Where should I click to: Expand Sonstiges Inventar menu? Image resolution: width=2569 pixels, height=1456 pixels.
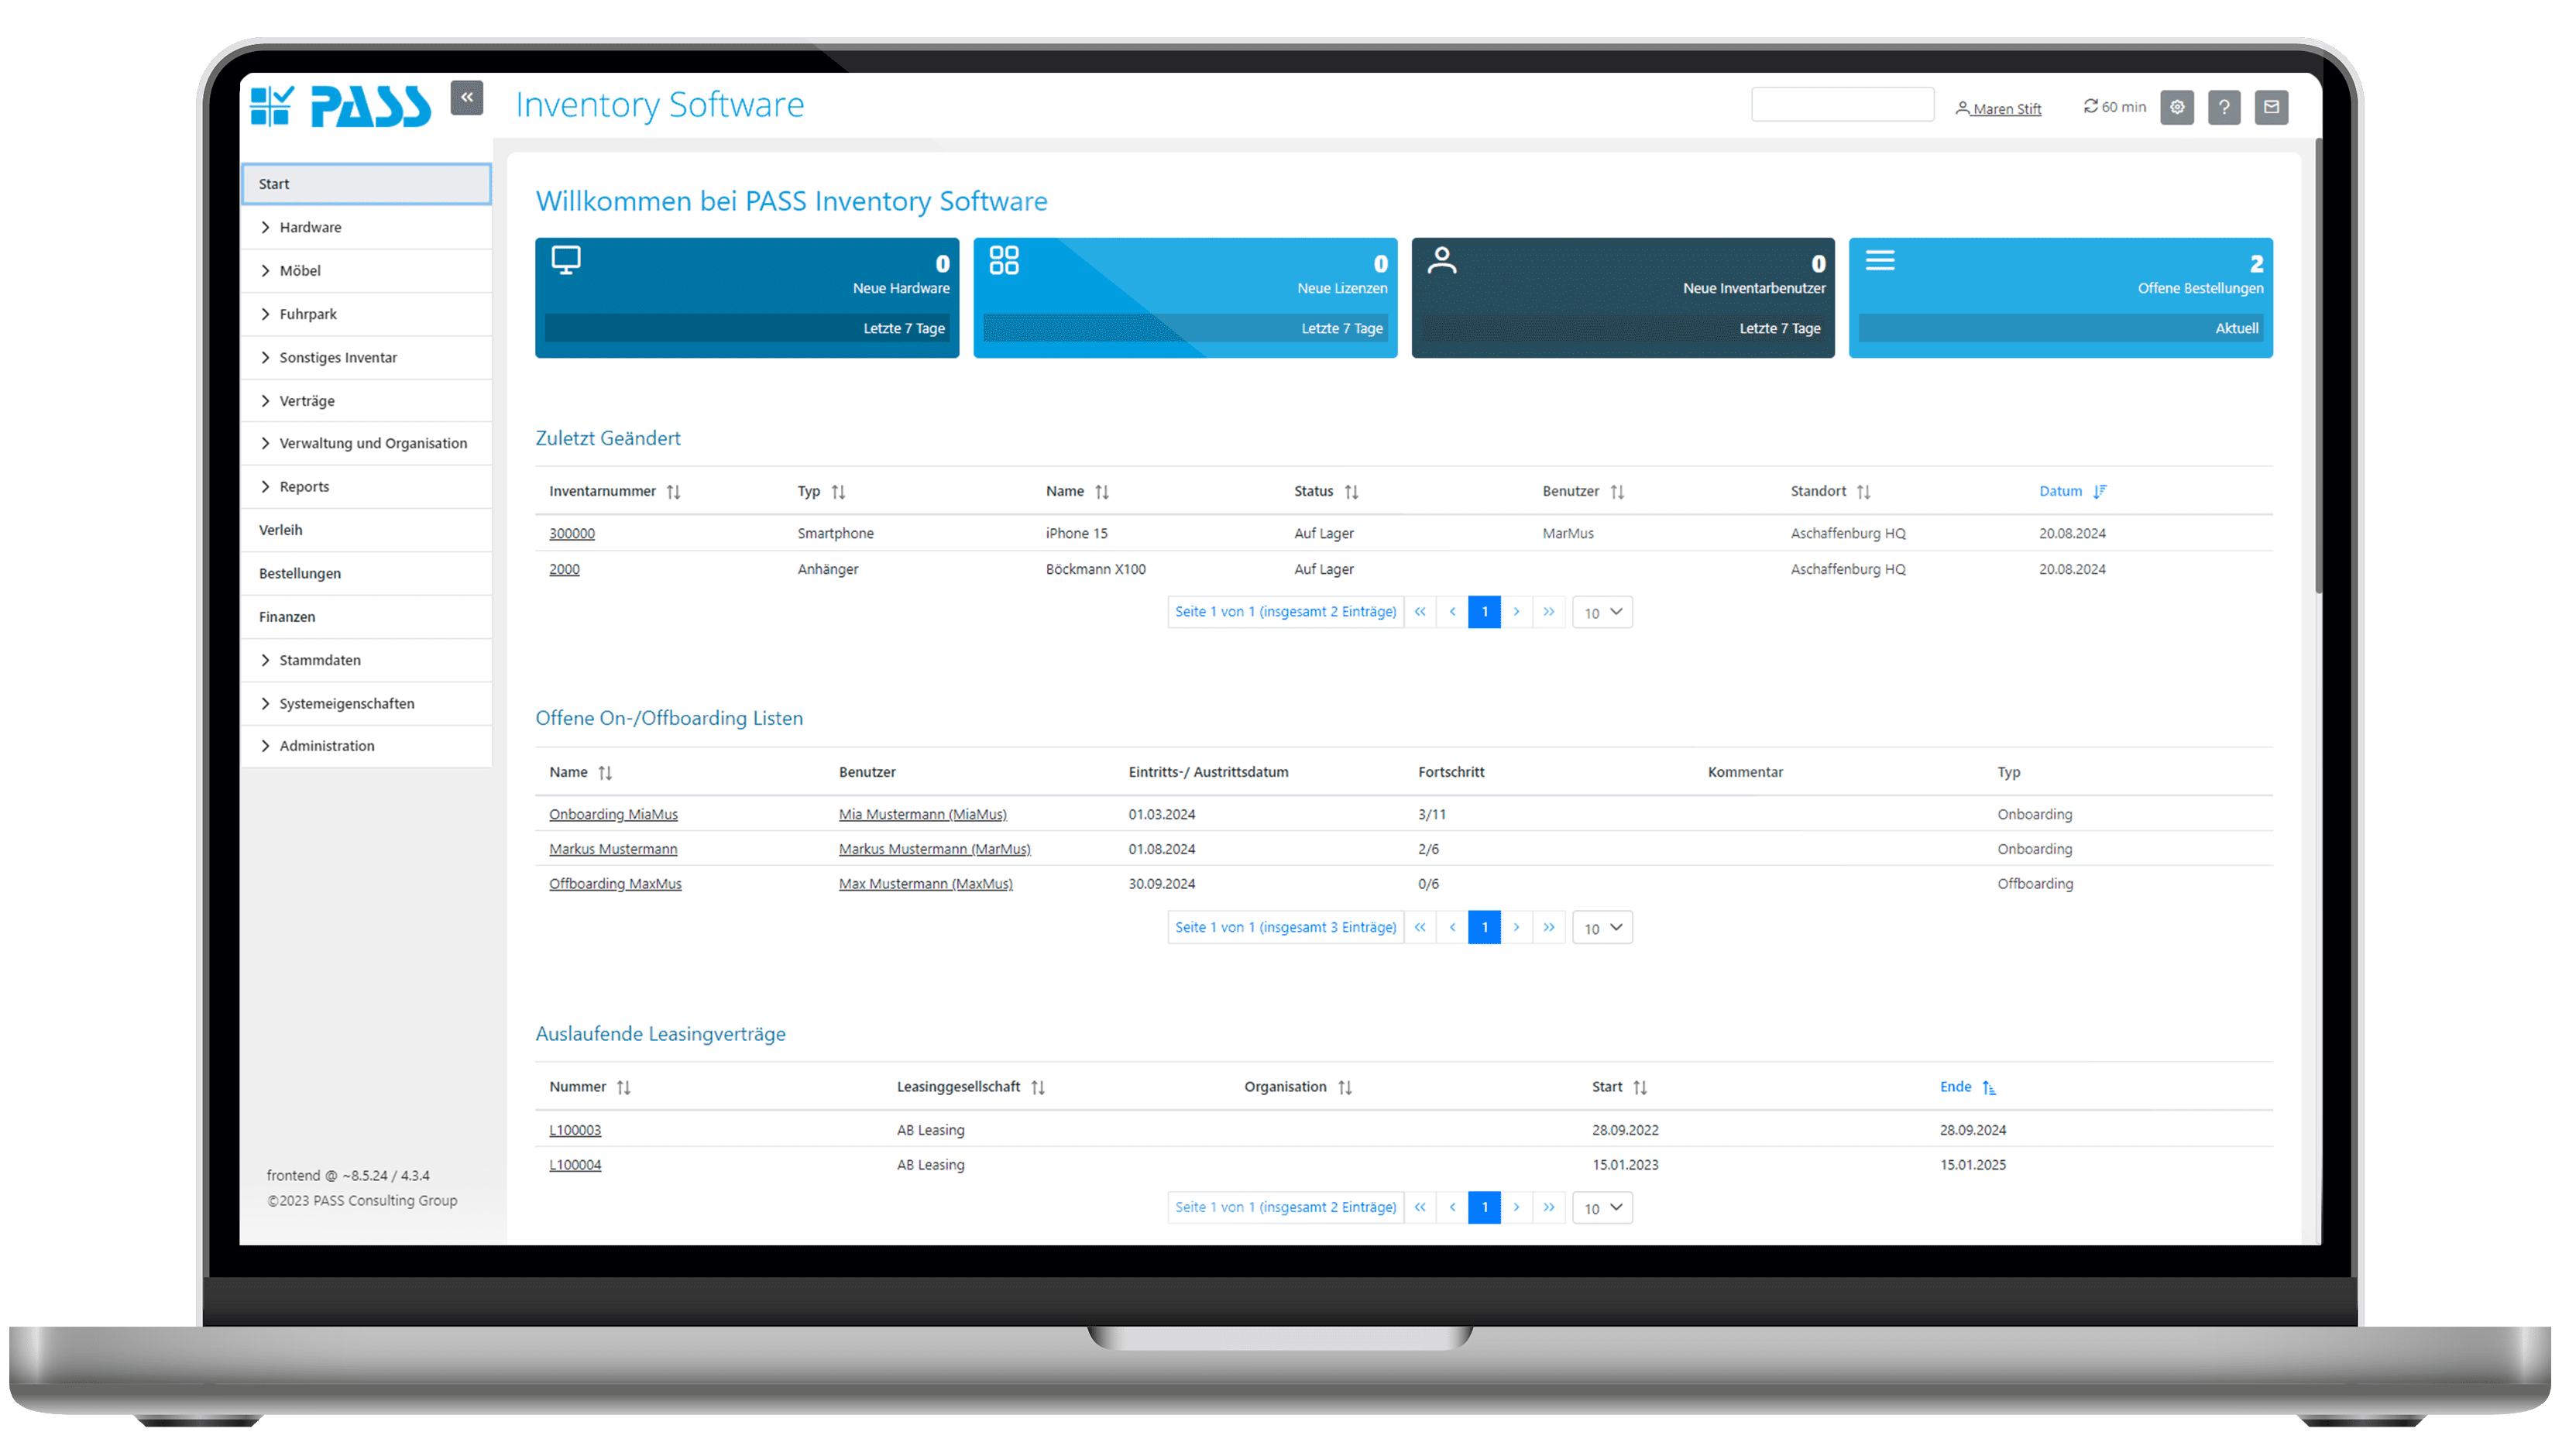(367, 358)
